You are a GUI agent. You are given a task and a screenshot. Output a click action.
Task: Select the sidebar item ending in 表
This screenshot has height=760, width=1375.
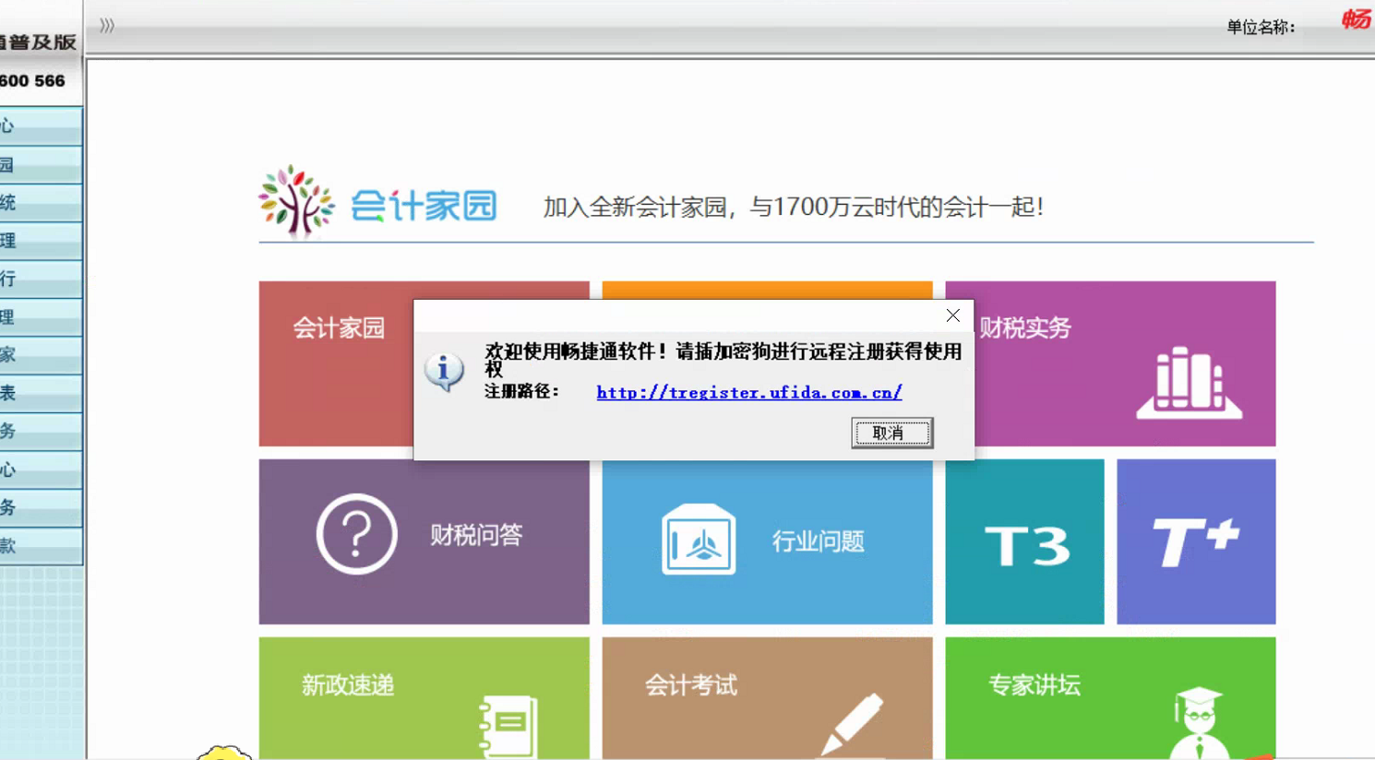[41, 393]
